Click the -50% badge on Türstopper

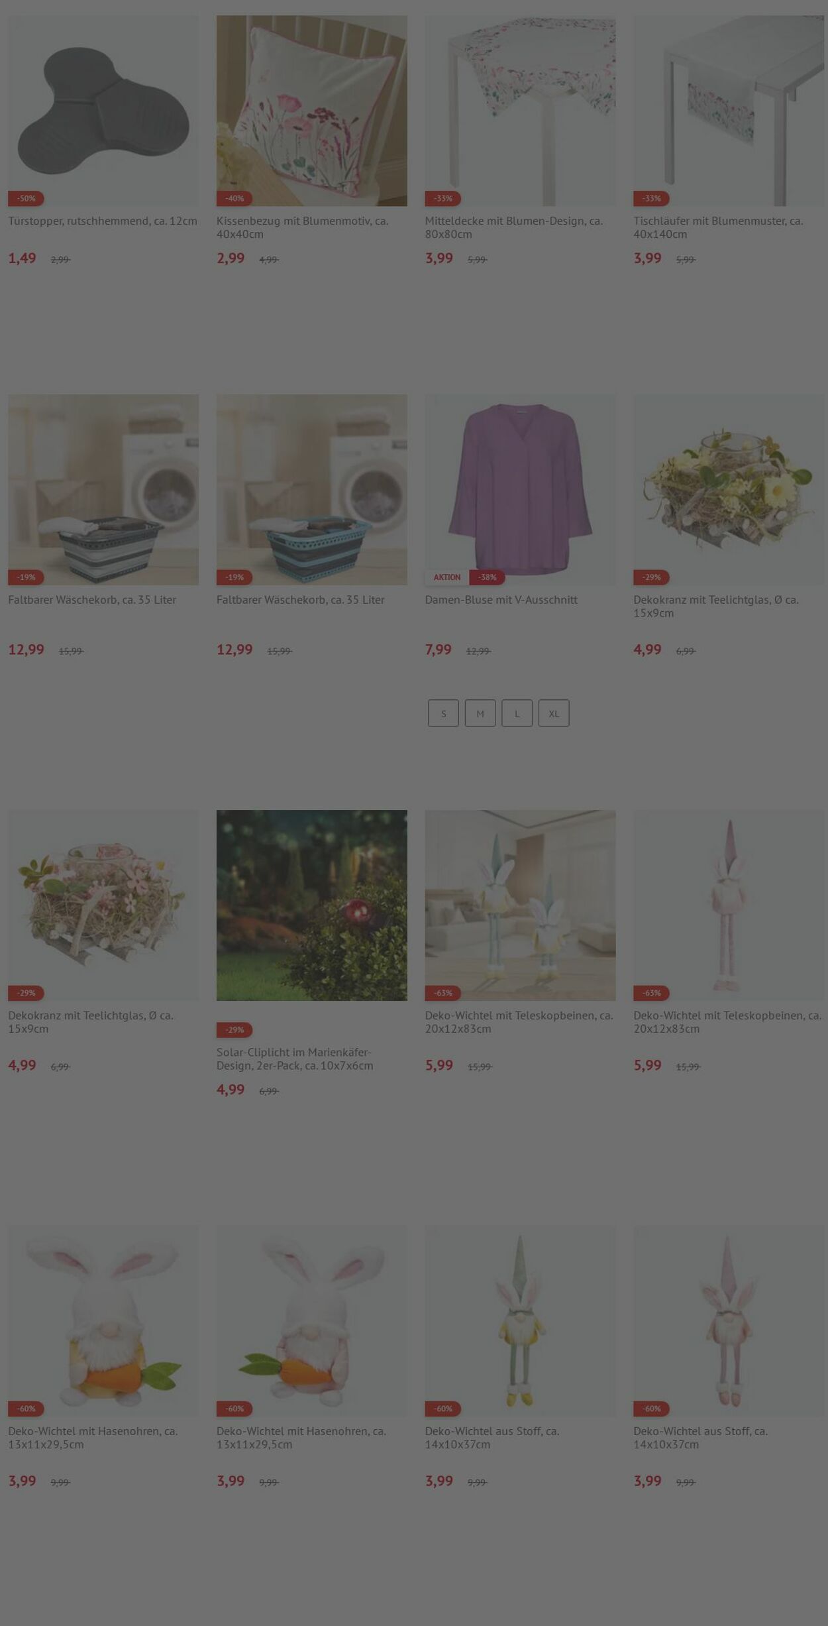click(x=26, y=198)
